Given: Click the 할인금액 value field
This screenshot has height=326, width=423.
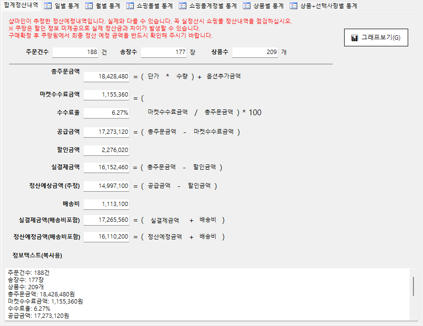Looking at the screenshot, I should tap(106, 150).
